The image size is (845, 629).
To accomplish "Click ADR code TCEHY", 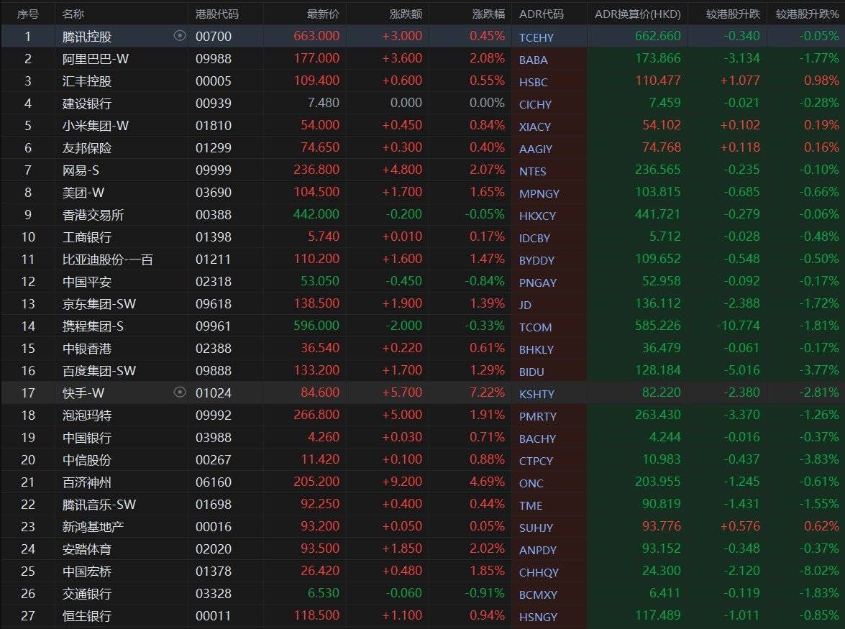I will pos(536,38).
